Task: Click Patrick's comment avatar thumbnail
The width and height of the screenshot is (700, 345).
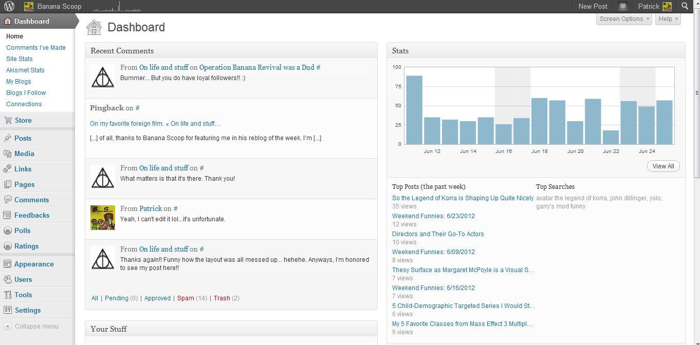Action: pyautogui.click(x=103, y=218)
